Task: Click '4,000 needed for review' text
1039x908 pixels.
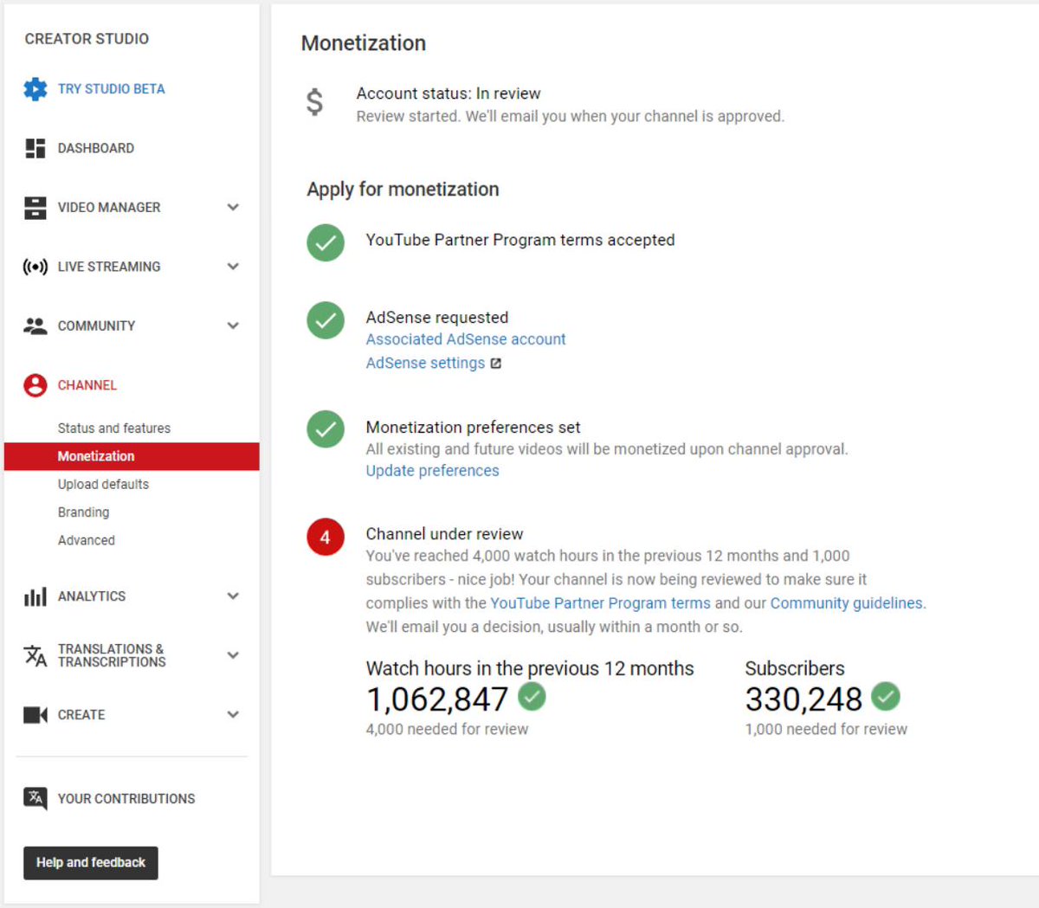Action: 447,730
